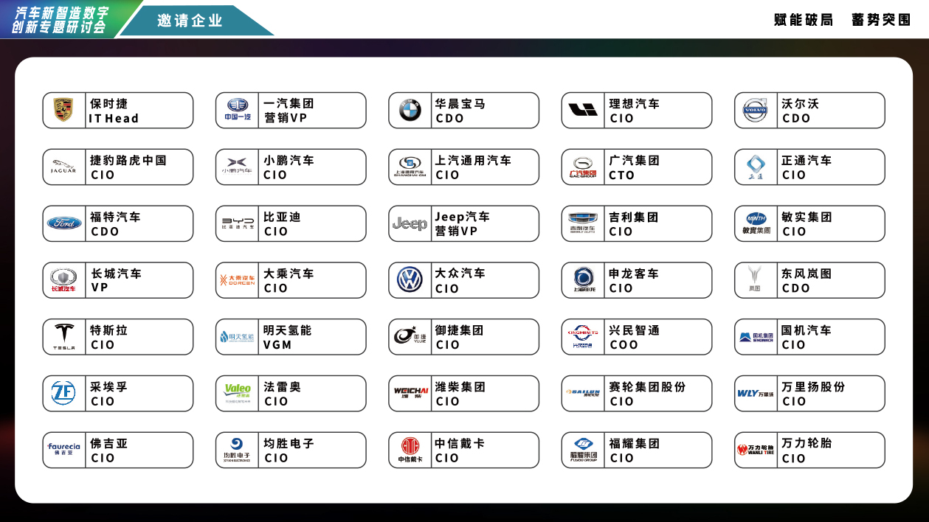
Task: Click the VGM label under 明天氢能
Action: [277, 344]
